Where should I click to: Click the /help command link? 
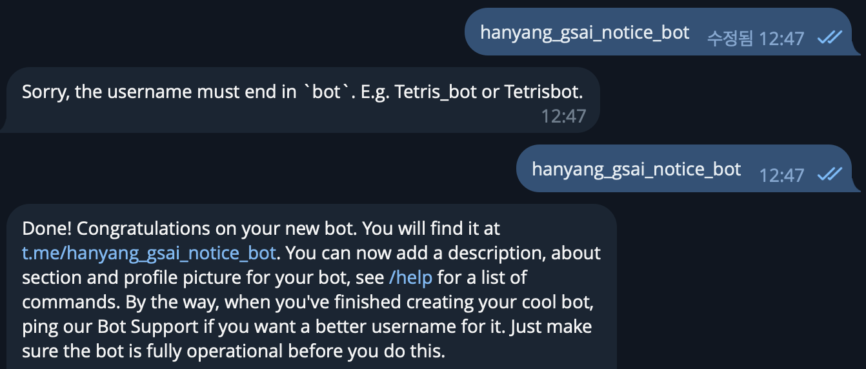coord(411,277)
